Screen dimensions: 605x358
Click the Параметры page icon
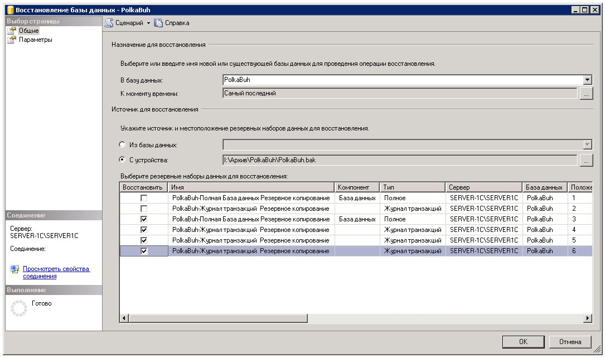[11, 40]
